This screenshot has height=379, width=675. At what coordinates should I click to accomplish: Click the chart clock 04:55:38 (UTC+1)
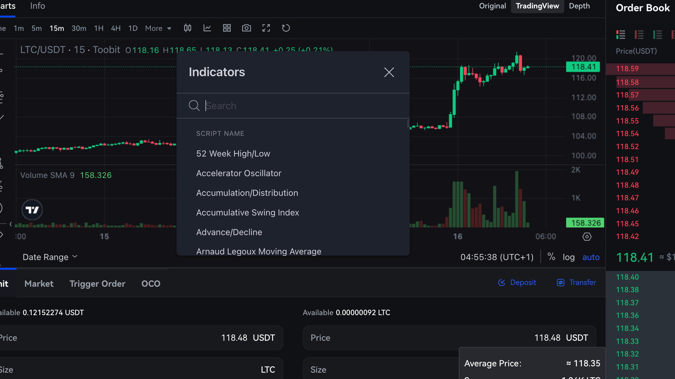(x=497, y=257)
